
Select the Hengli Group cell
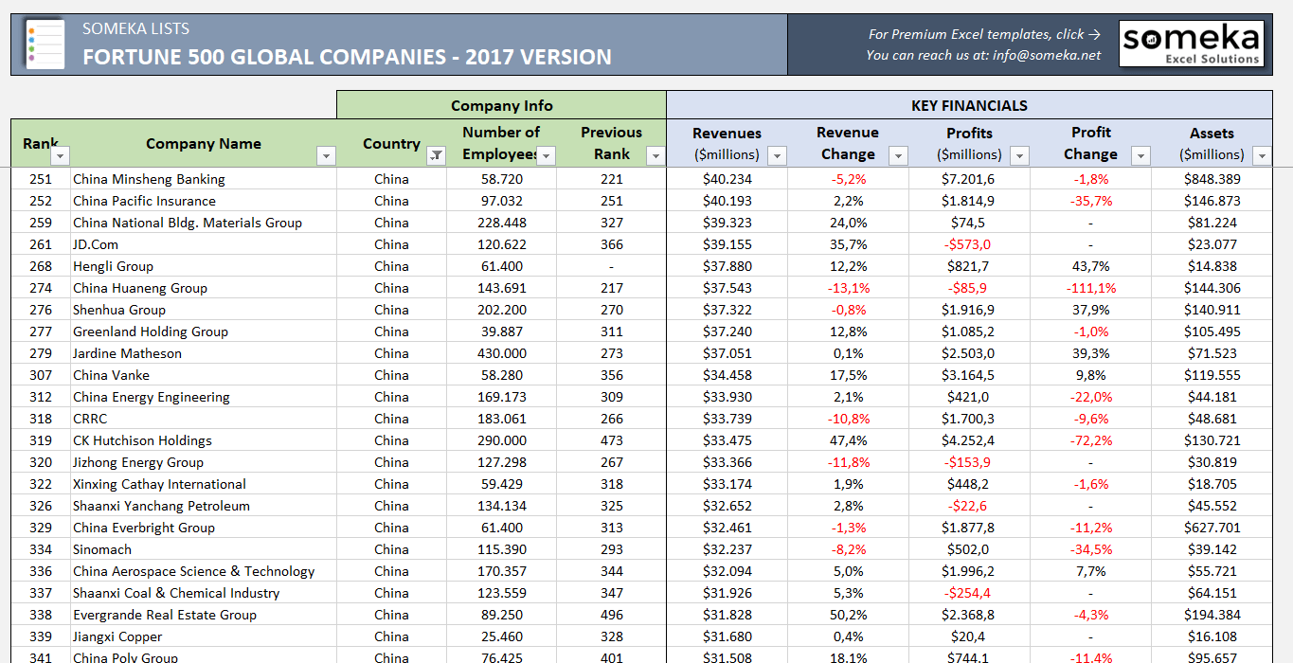coord(203,266)
